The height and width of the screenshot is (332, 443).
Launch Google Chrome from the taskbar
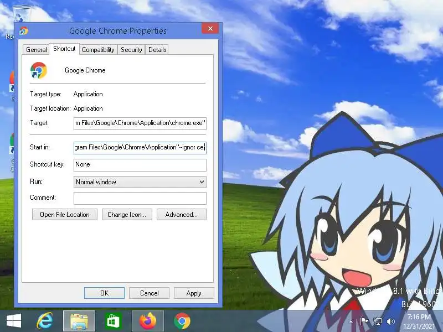[182, 321]
